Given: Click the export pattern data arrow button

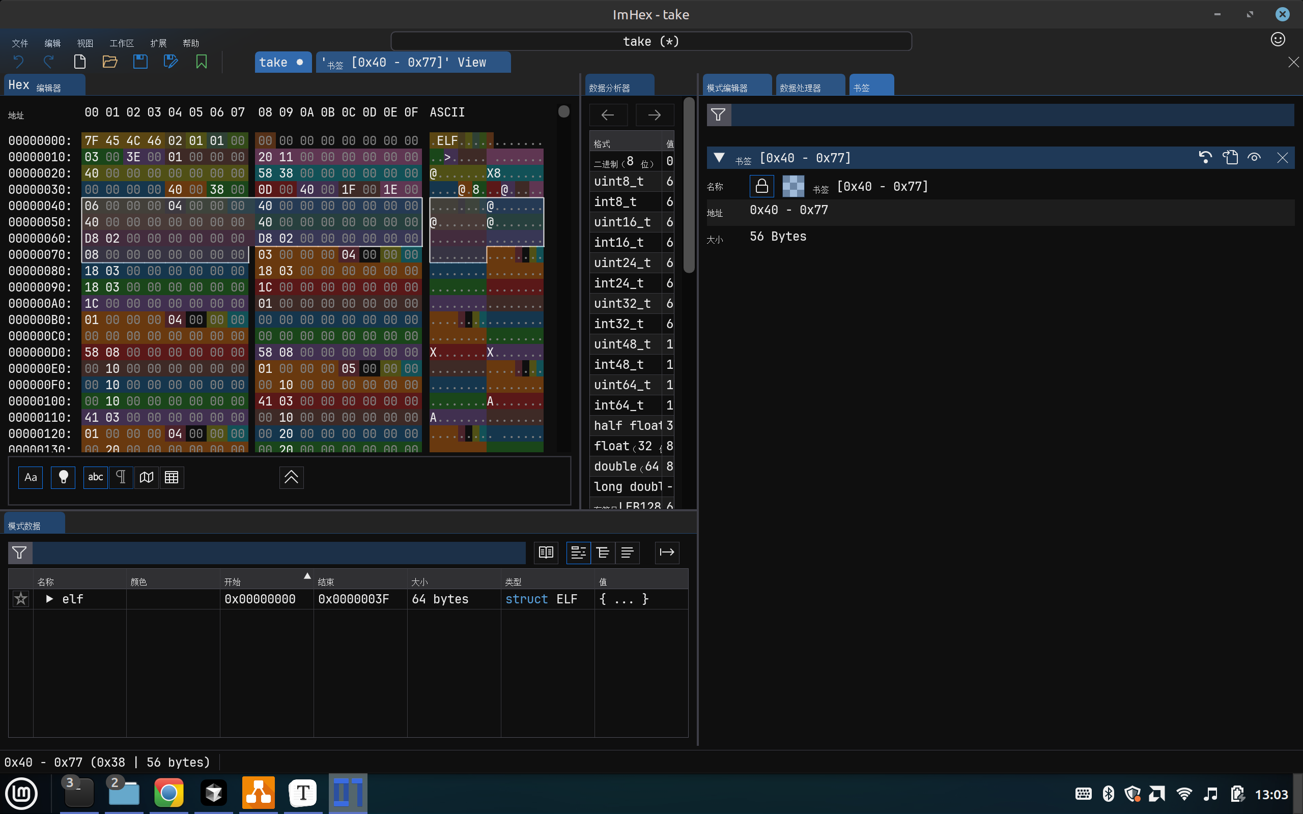Looking at the screenshot, I should click(x=667, y=553).
